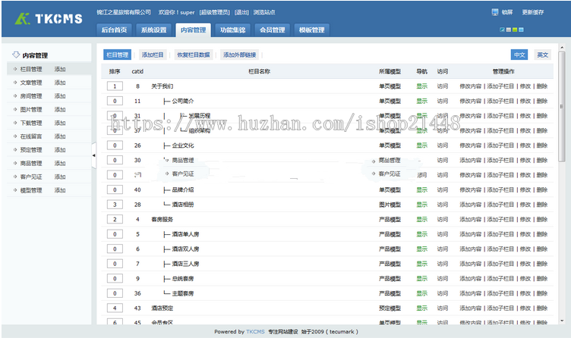The height and width of the screenshot is (341, 571).
Task: Click the 退出 logout link
Action: (241, 12)
